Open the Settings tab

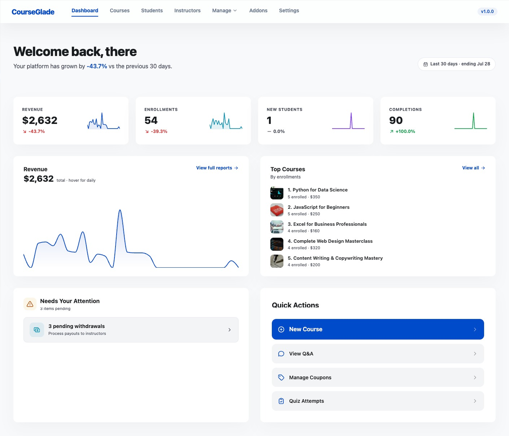[x=289, y=10]
